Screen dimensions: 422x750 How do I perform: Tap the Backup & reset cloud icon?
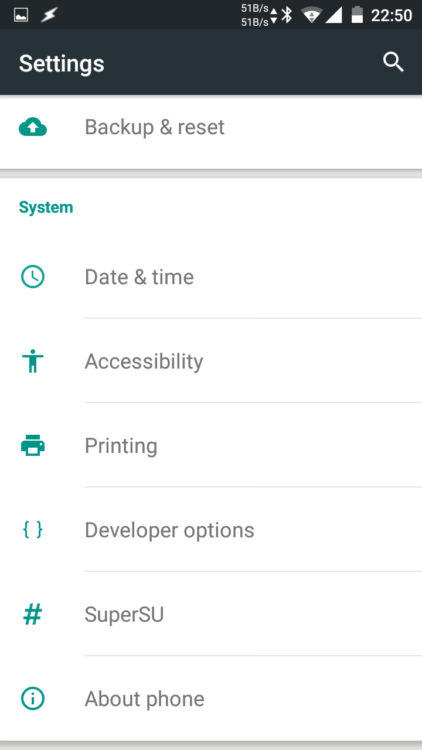pos(33,127)
